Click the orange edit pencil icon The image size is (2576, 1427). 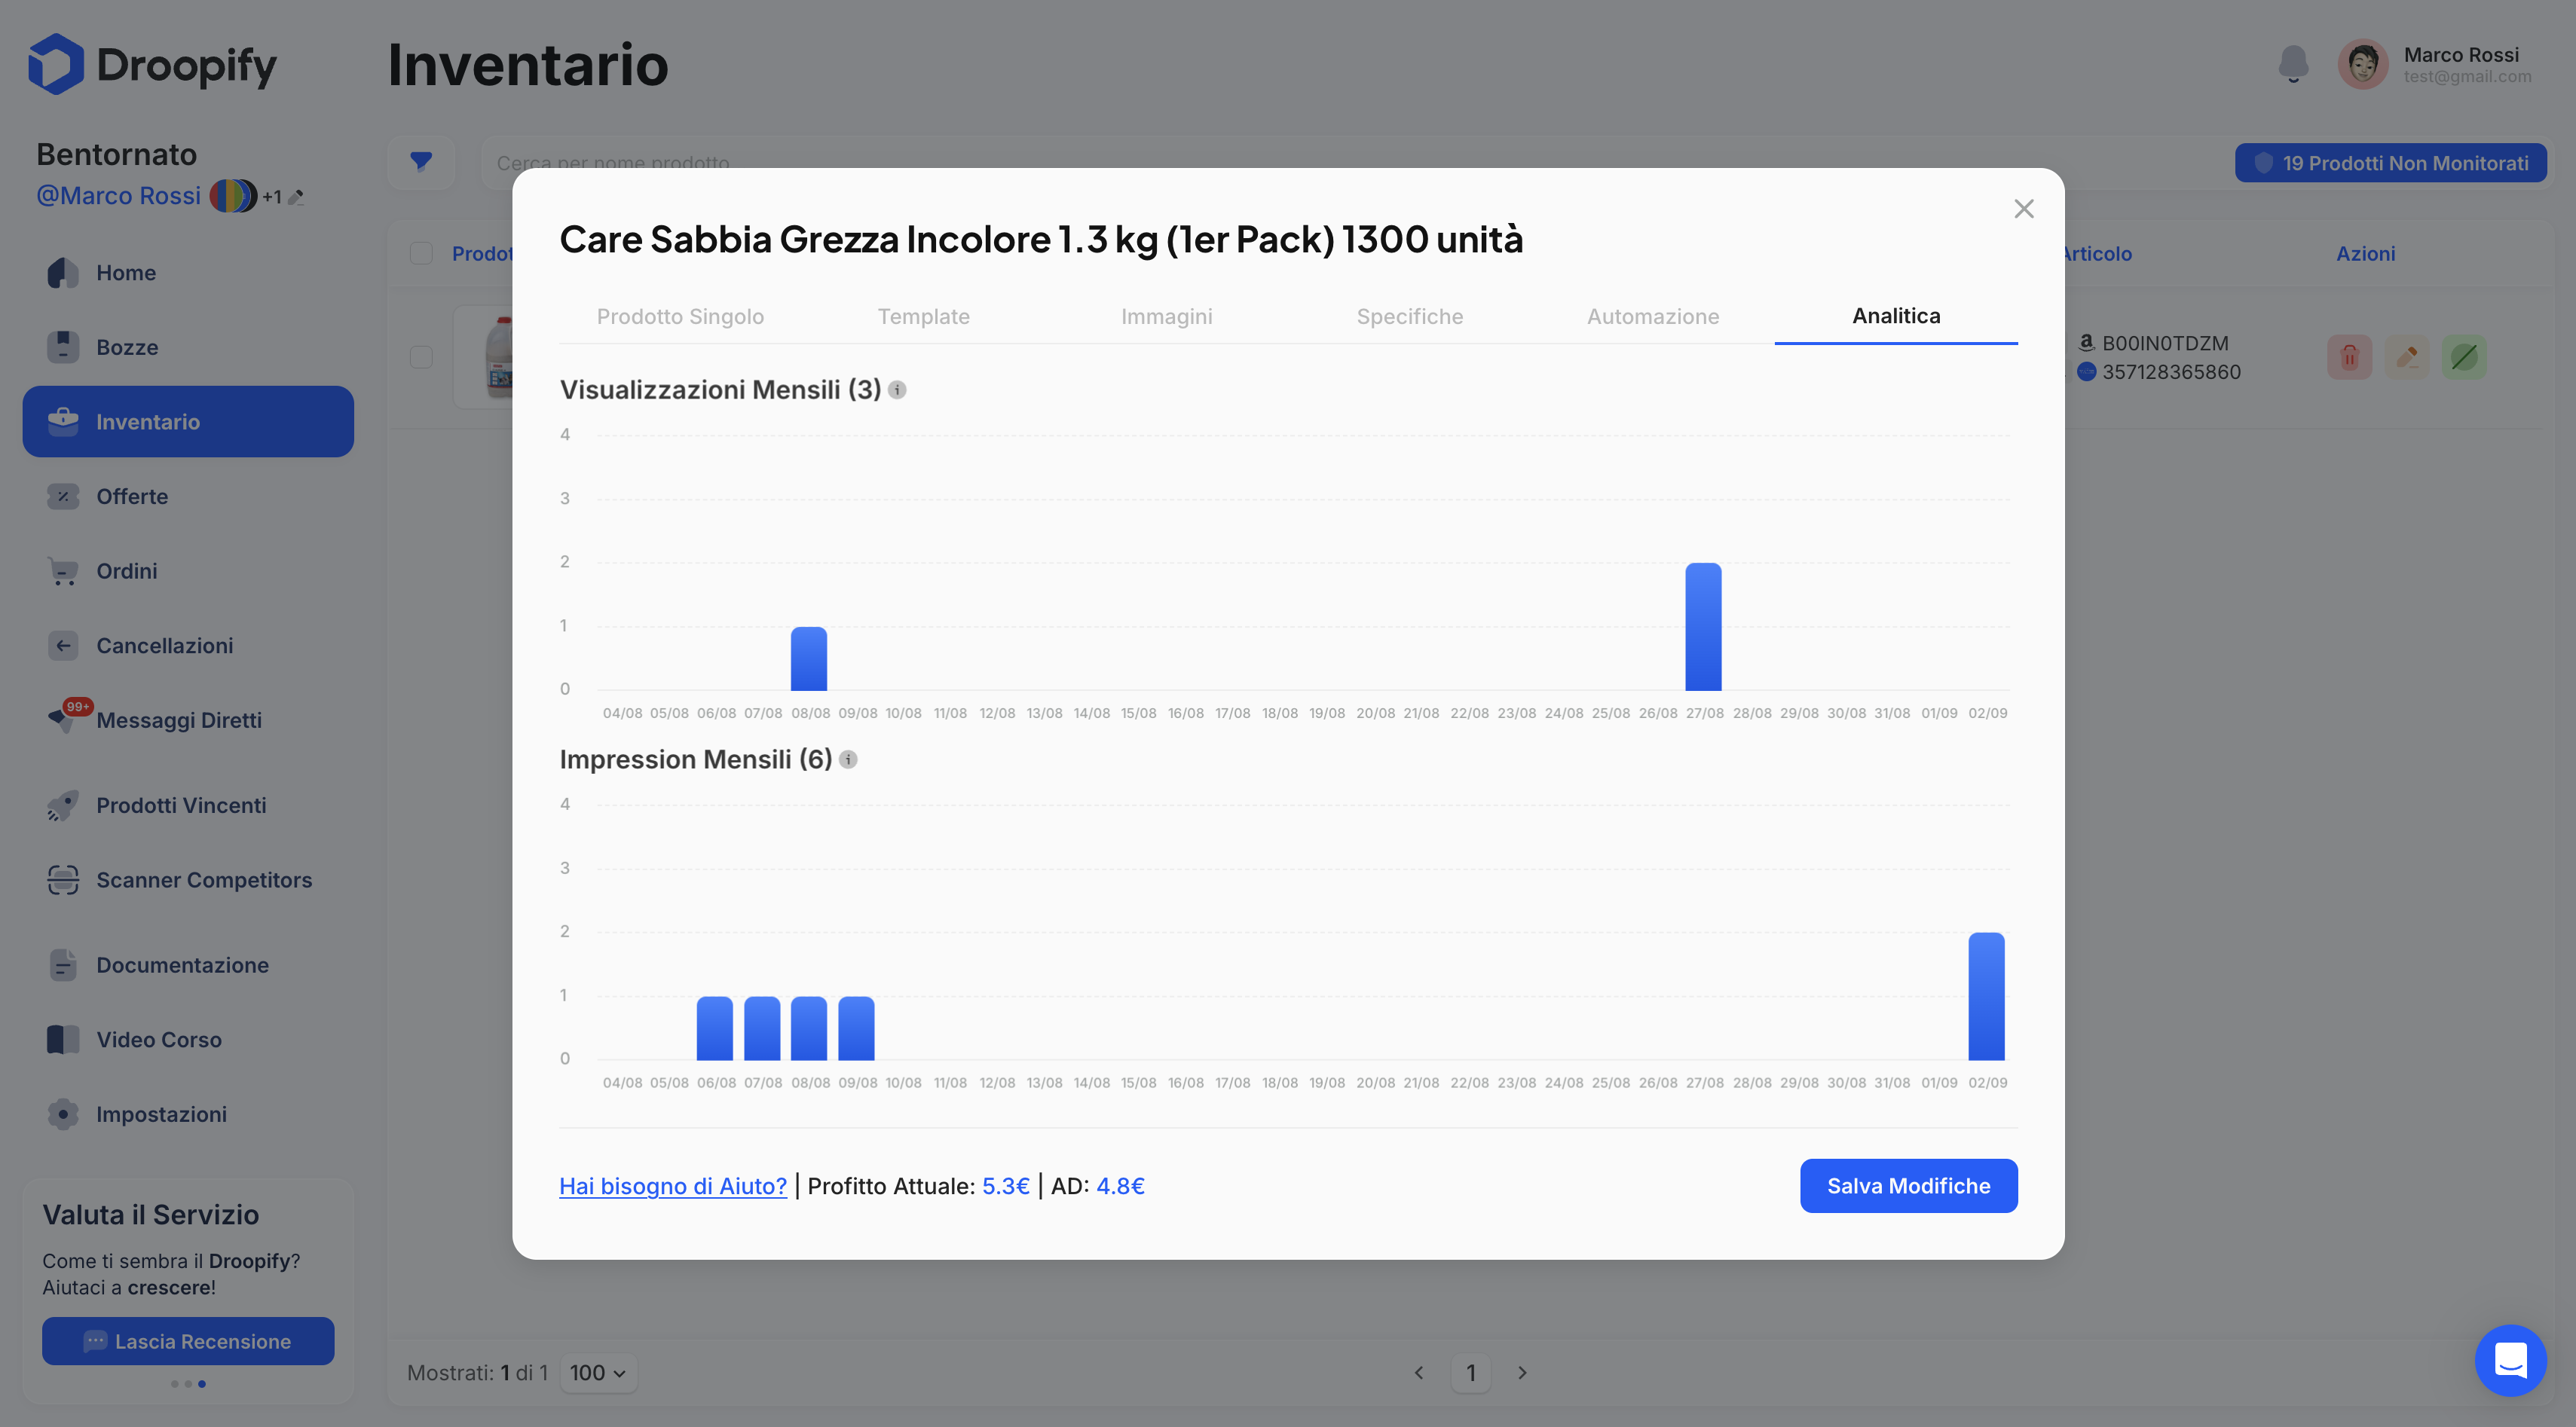point(2407,357)
